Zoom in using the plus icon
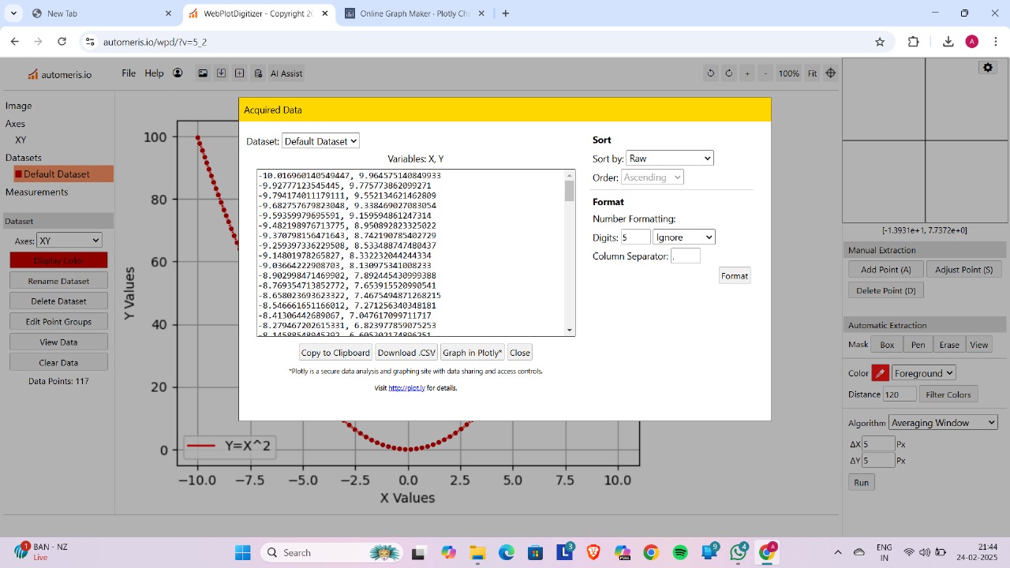 pyautogui.click(x=747, y=73)
